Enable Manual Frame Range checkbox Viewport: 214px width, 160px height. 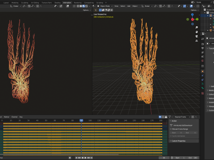(x=171, y=129)
